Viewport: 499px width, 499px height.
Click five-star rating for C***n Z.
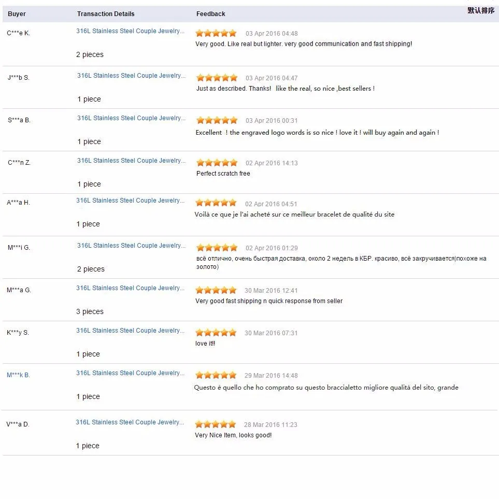(217, 163)
